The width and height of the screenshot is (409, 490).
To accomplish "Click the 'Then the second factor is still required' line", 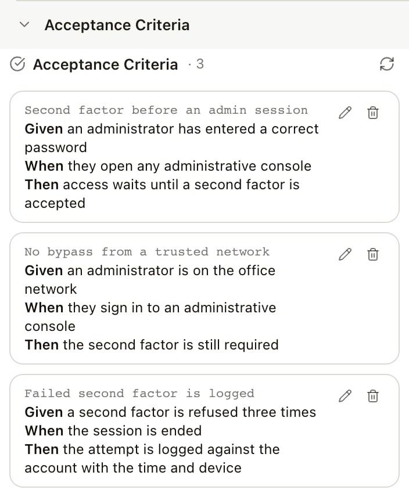I will tap(152, 345).
